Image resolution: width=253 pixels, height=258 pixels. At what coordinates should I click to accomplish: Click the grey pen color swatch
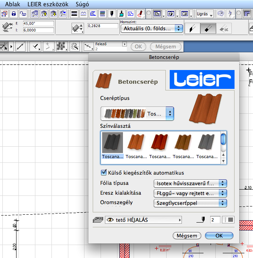coord(231,220)
